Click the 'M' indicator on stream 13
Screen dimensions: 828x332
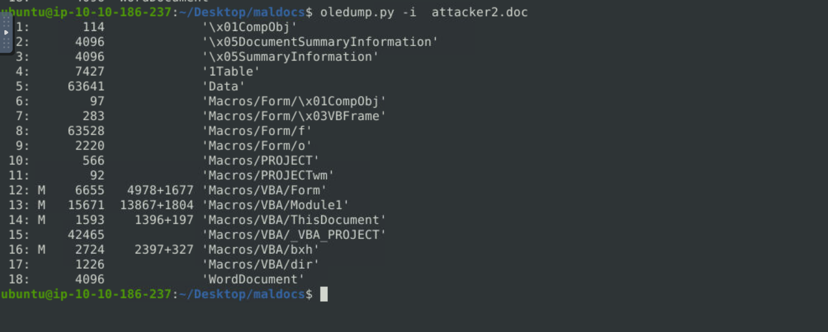41,205
